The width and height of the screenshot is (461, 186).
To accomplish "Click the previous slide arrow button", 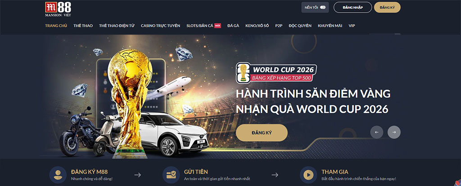I will (377, 133).
